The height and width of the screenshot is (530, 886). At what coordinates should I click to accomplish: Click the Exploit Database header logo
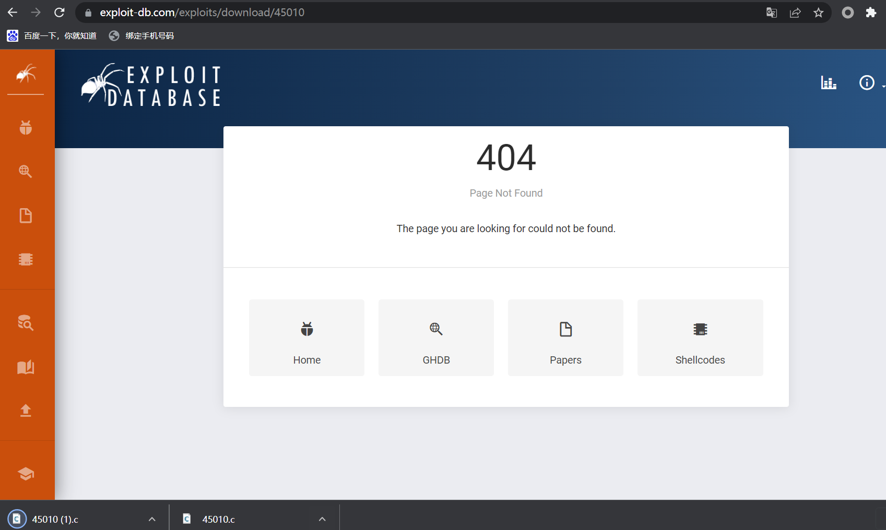coord(151,86)
